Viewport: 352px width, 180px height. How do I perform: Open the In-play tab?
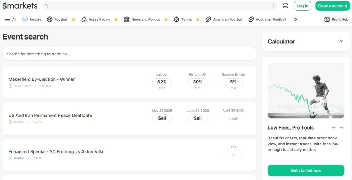click(32, 19)
